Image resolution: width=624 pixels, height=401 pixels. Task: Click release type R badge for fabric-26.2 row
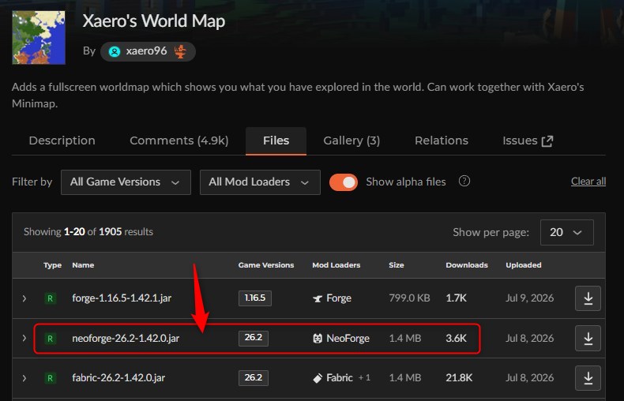tap(50, 378)
